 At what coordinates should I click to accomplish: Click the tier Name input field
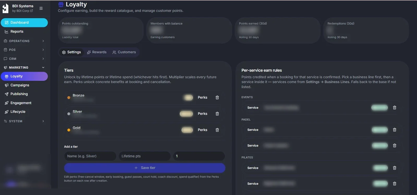90,156
